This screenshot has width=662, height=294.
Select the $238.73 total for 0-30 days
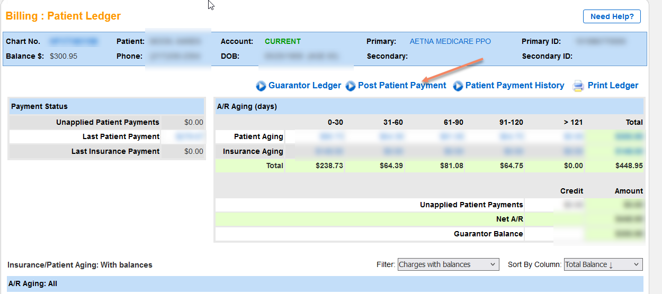click(329, 166)
